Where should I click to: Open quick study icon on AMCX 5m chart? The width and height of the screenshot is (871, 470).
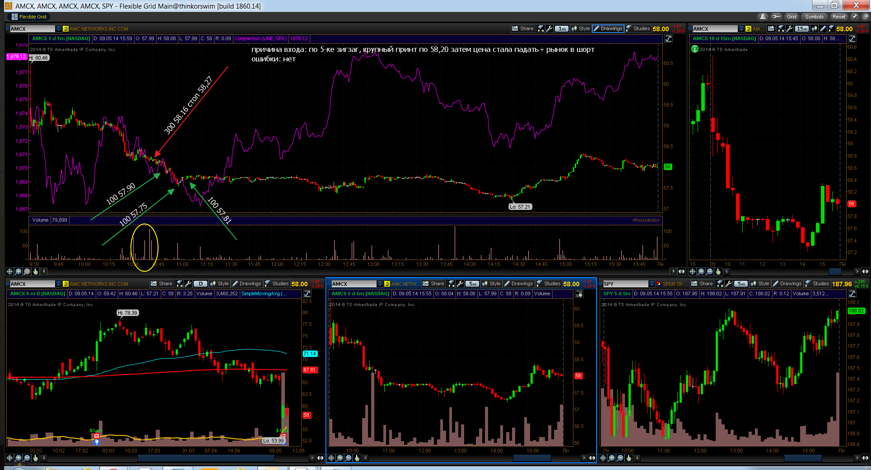point(452,284)
